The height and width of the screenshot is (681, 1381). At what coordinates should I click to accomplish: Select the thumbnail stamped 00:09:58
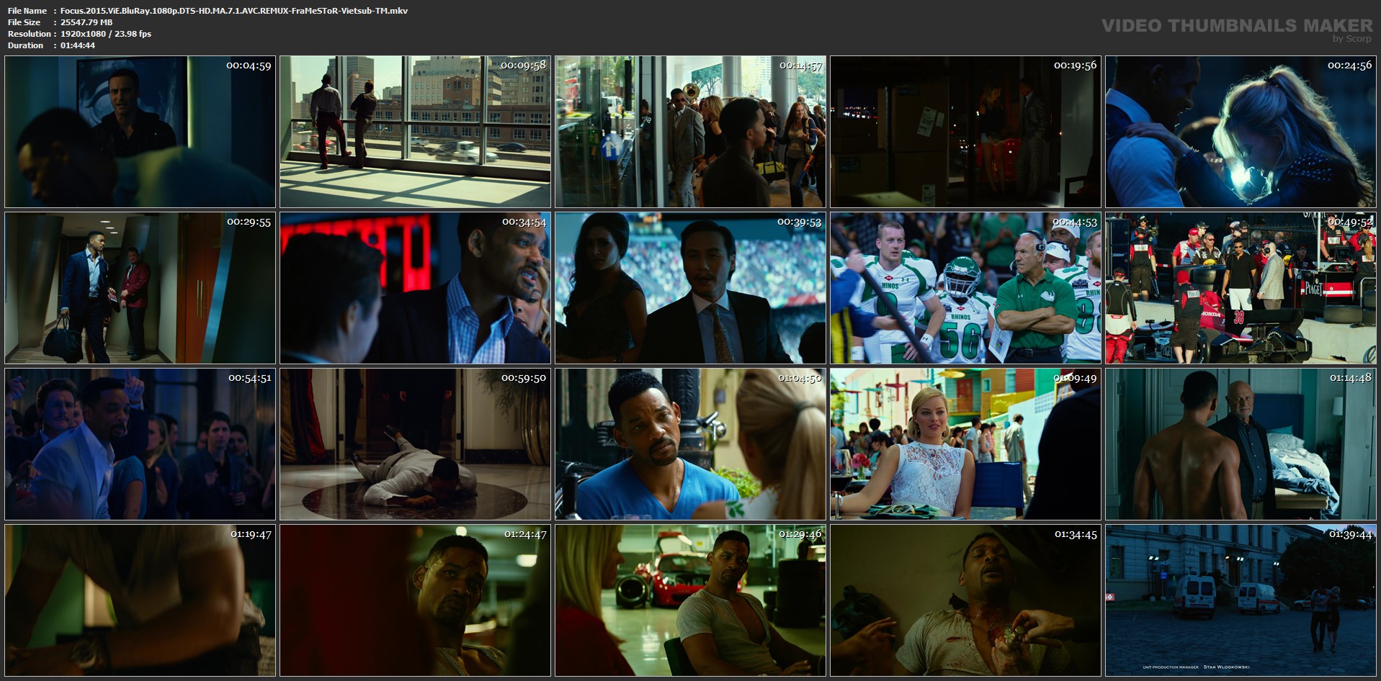point(415,132)
